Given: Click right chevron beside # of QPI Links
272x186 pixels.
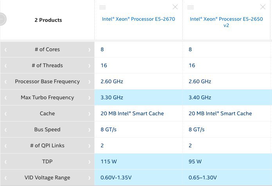Looking at the screenshot, I should pos(89,146).
